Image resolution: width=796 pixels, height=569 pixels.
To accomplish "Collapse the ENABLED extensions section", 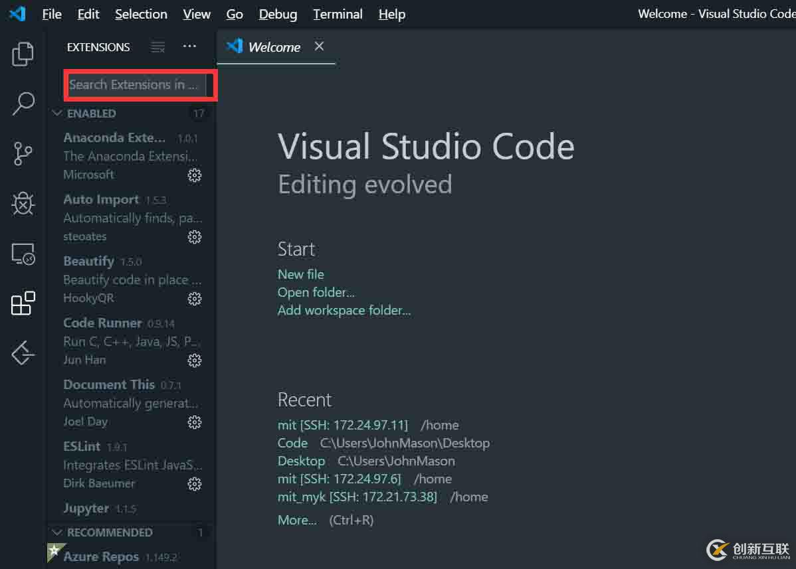I will tap(58, 114).
